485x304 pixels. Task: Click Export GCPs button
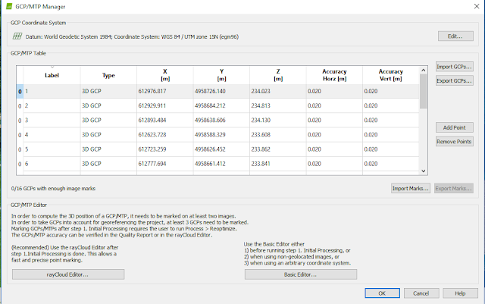pyautogui.click(x=455, y=80)
